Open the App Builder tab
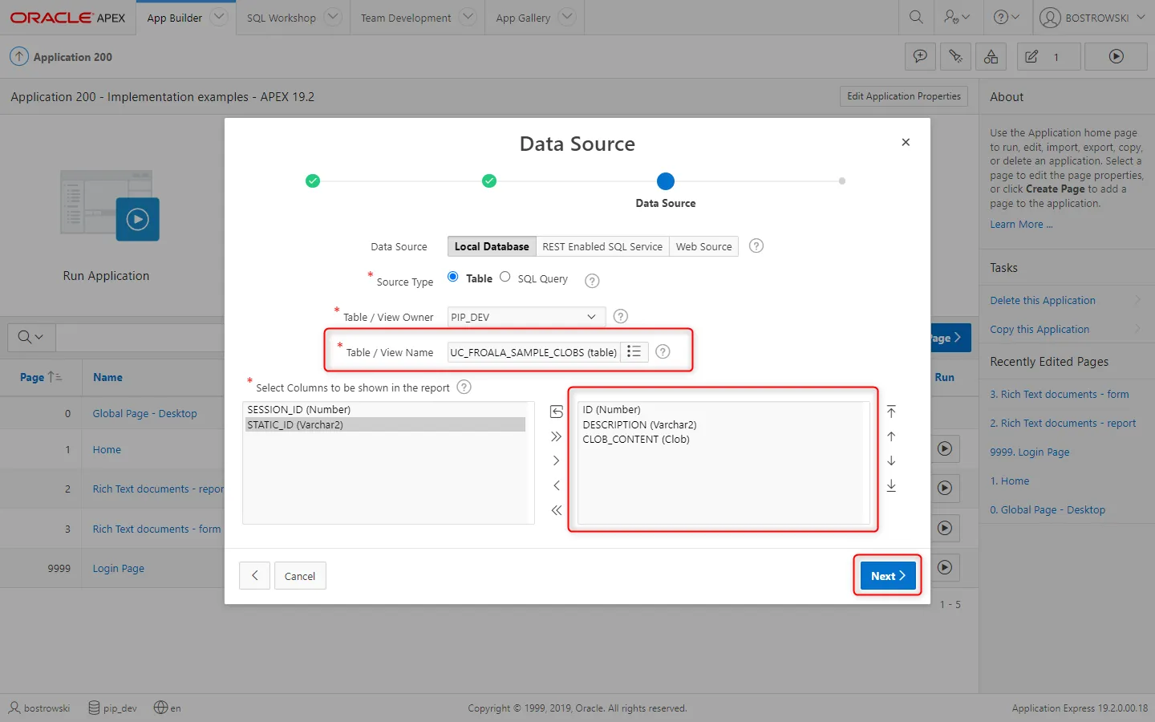The width and height of the screenshot is (1155, 722). pyautogui.click(x=174, y=18)
